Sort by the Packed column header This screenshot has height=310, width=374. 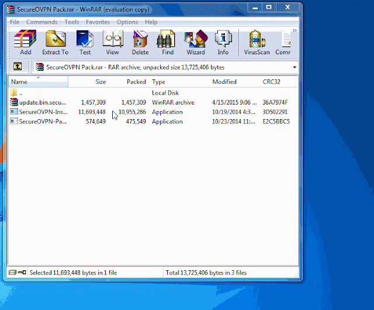(129, 82)
